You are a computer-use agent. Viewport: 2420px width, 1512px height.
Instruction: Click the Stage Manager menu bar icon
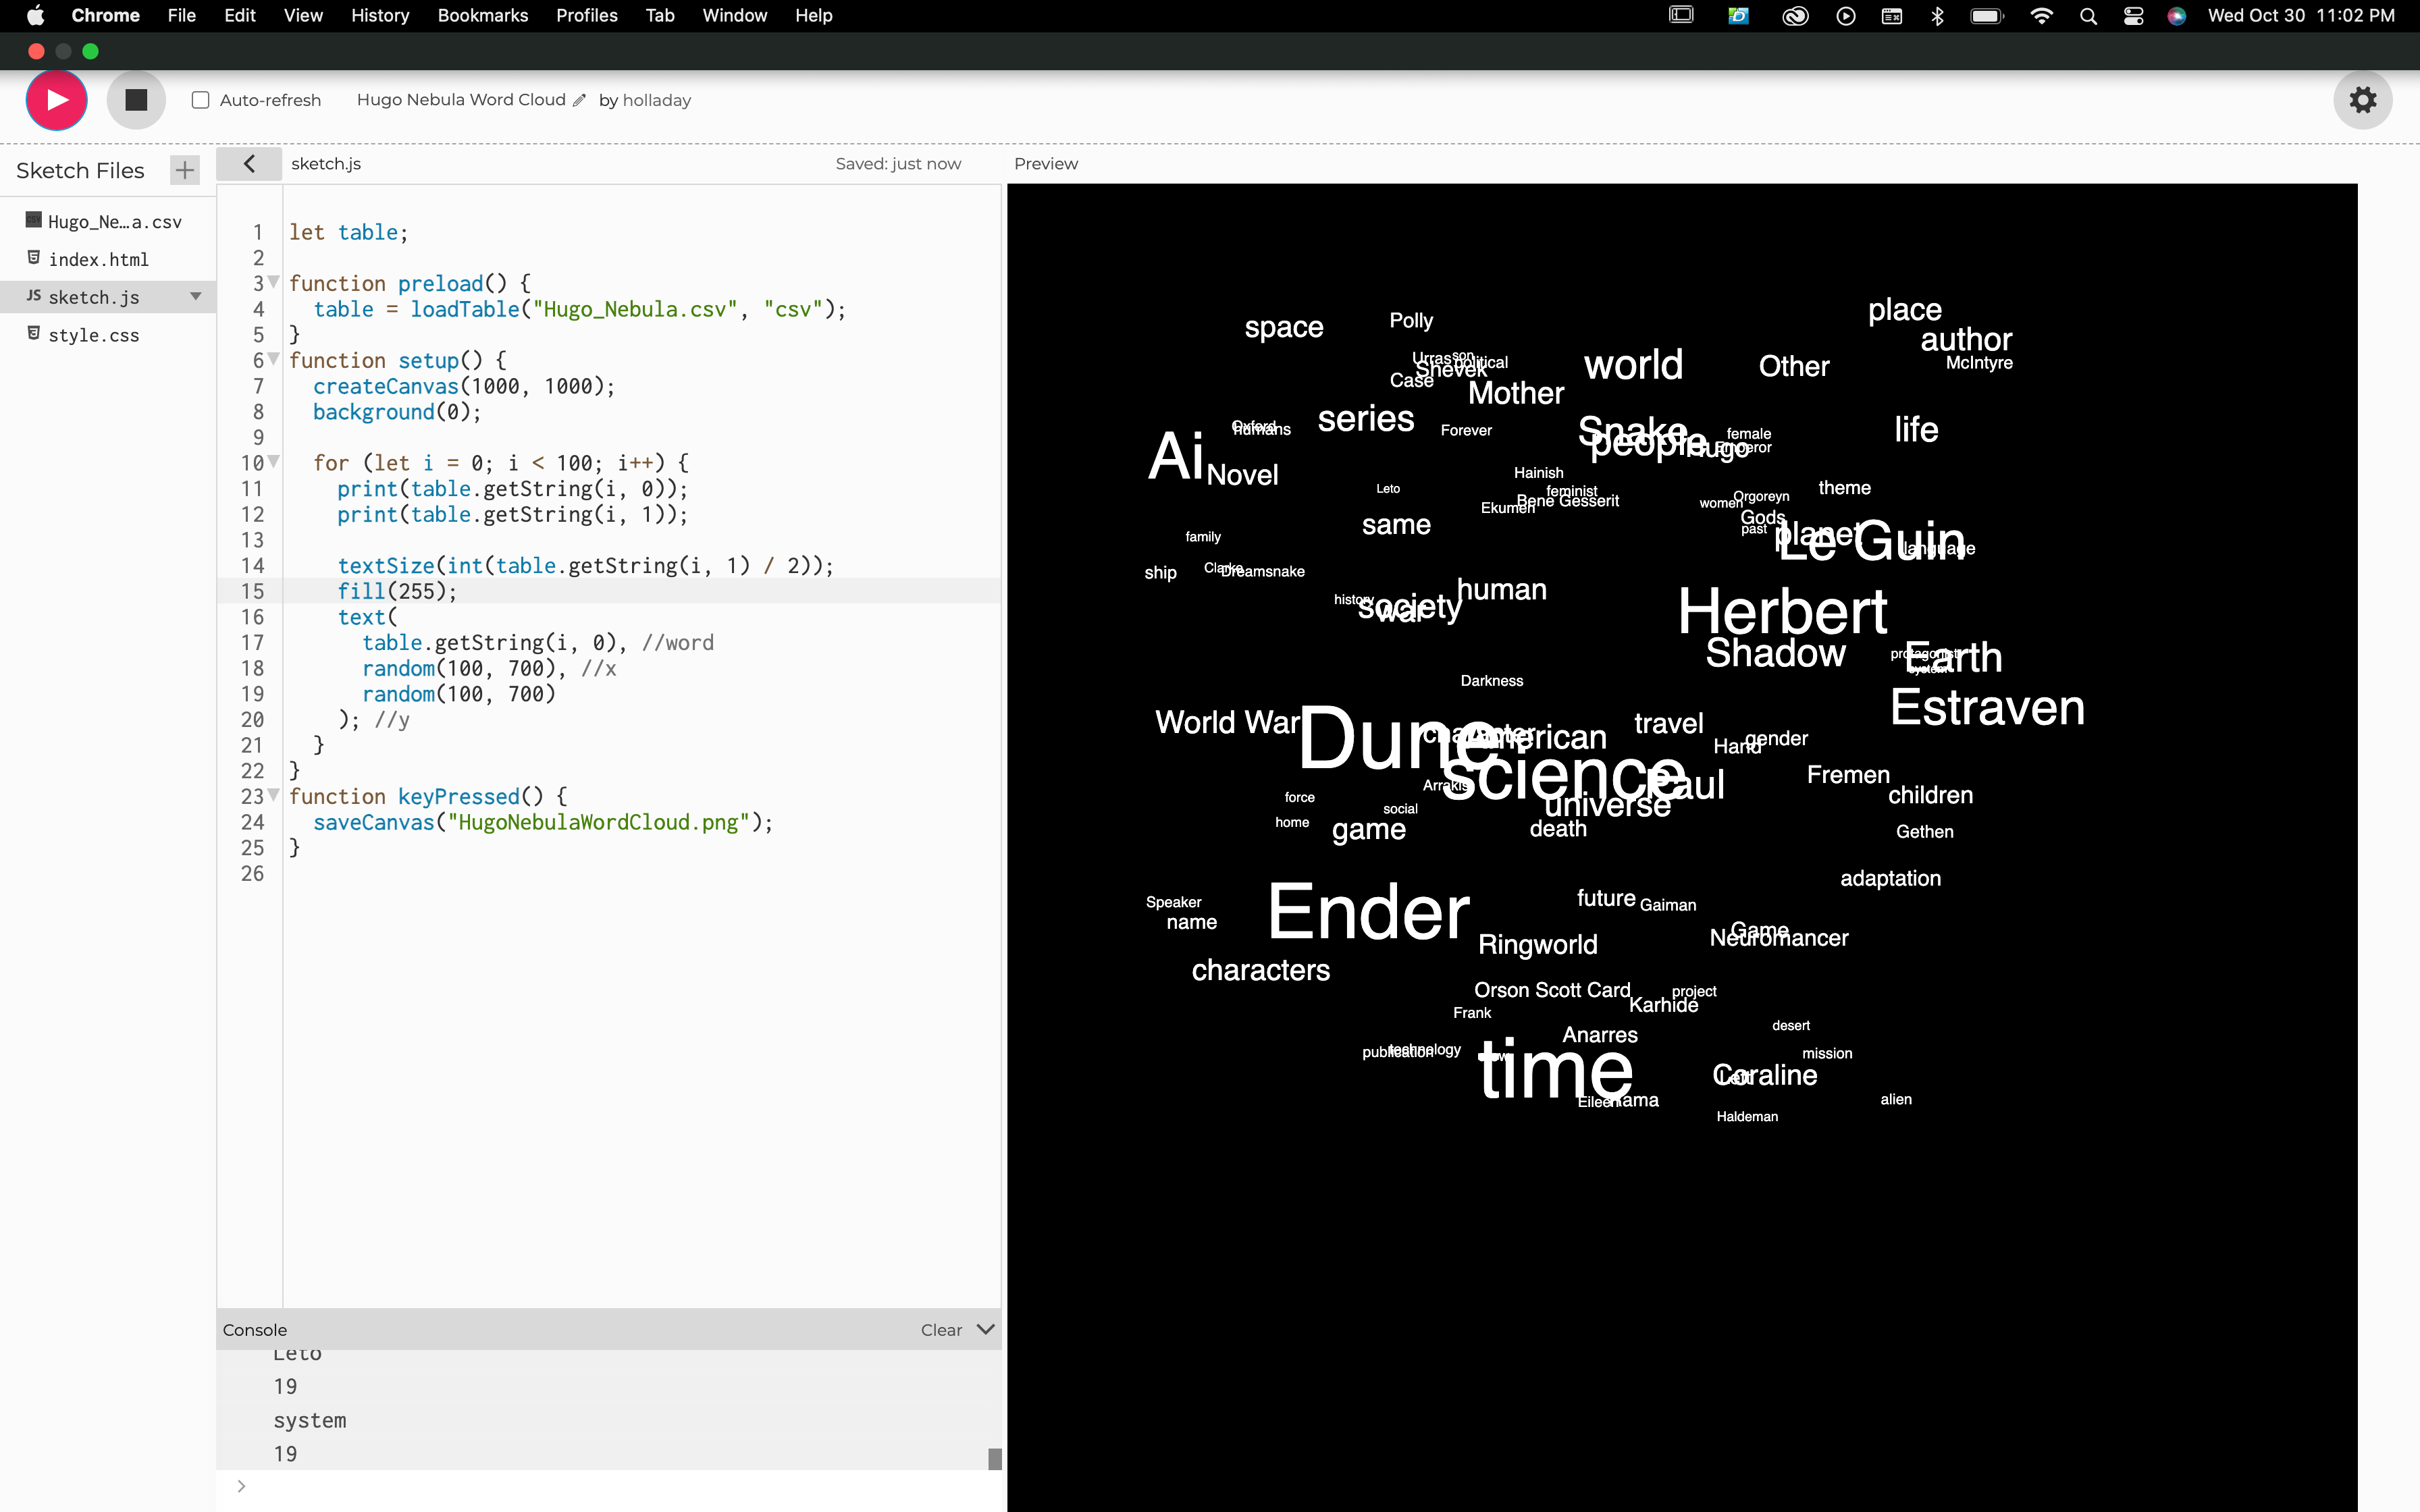click(x=1682, y=15)
